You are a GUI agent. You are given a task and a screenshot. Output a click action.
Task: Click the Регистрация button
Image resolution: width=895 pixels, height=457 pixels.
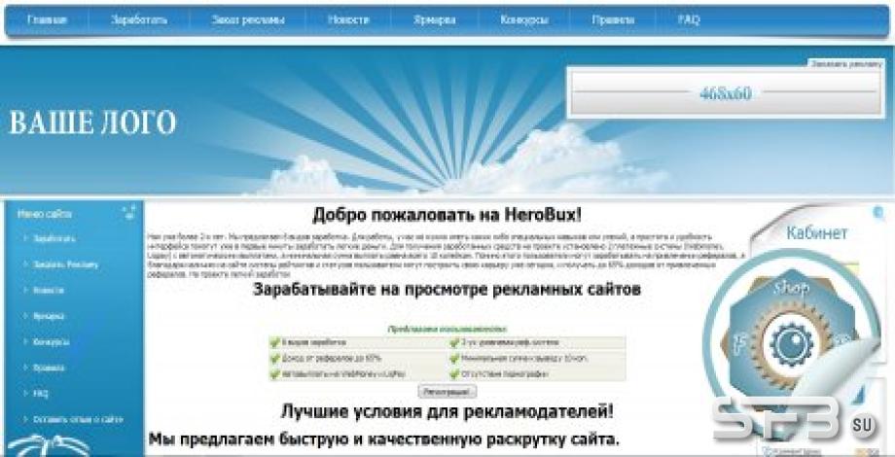[447, 392]
